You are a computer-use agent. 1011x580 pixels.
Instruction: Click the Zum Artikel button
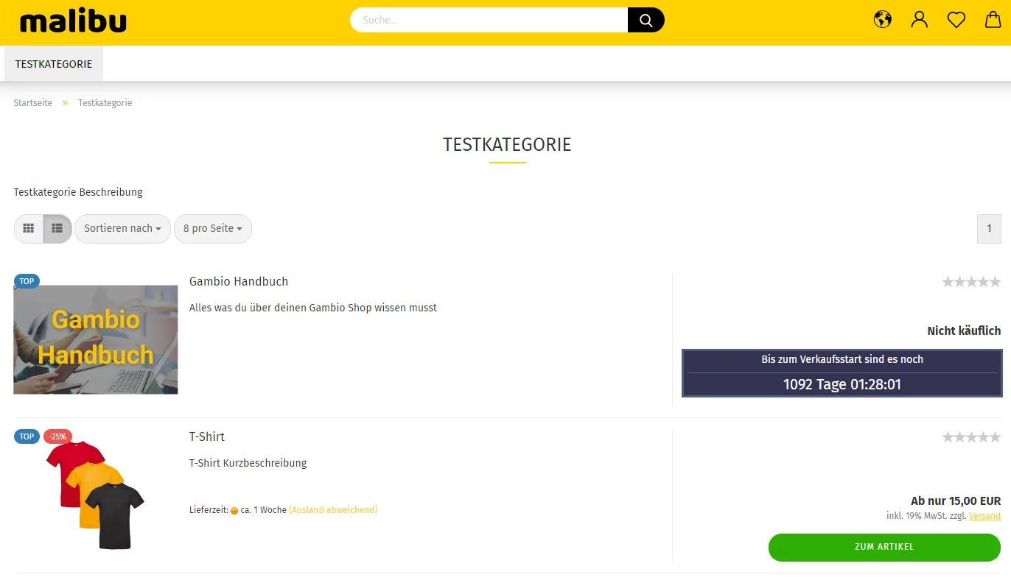click(x=884, y=548)
